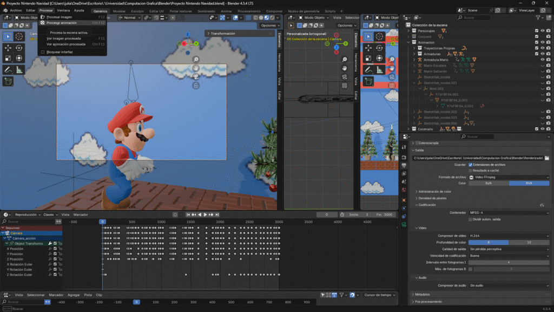Open the Contenedor MPEG-4 dropdown
554x312 pixels.
click(x=509, y=212)
